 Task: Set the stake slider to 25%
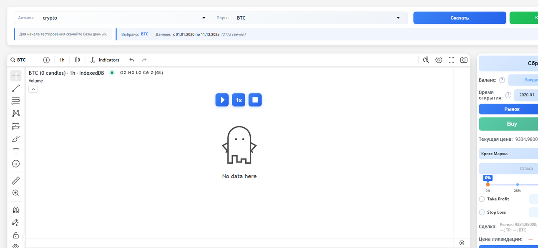(x=517, y=185)
